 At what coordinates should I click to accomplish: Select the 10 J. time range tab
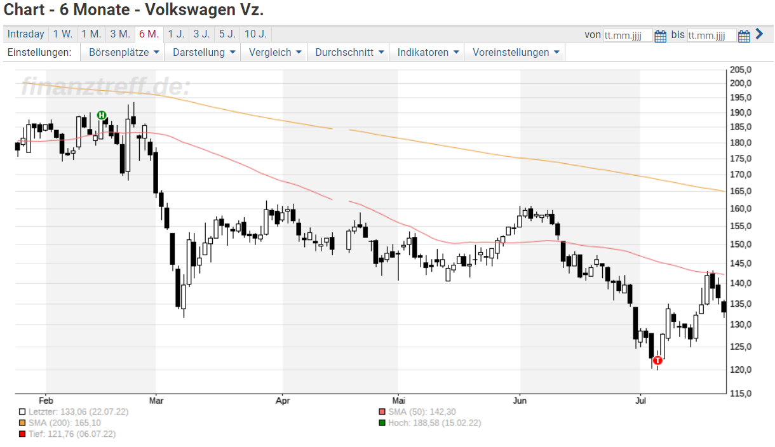[x=255, y=34]
